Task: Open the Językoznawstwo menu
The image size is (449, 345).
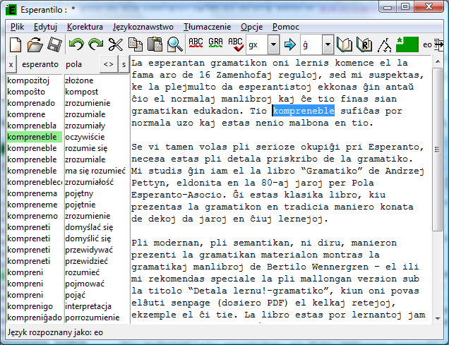Action: point(143,27)
